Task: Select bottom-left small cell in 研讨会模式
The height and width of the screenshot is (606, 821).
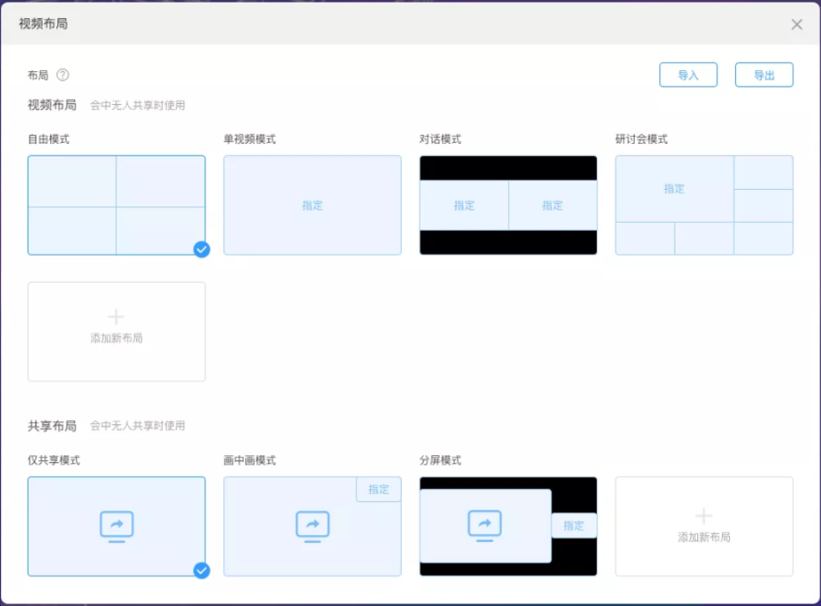Action: 644,238
